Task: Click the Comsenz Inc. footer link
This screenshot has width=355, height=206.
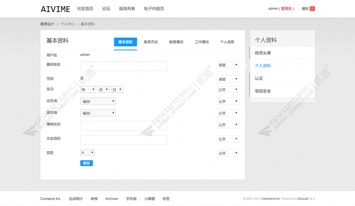Action: click(x=51, y=199)
